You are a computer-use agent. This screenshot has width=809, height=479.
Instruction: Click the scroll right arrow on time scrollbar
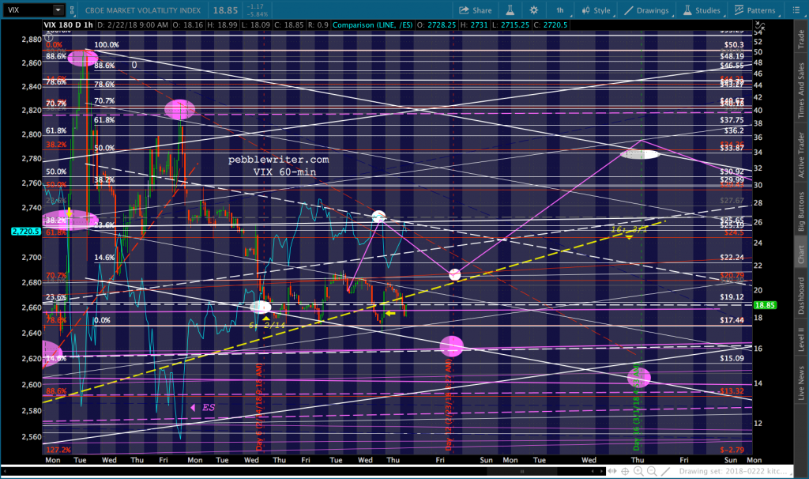coord(601,471)
